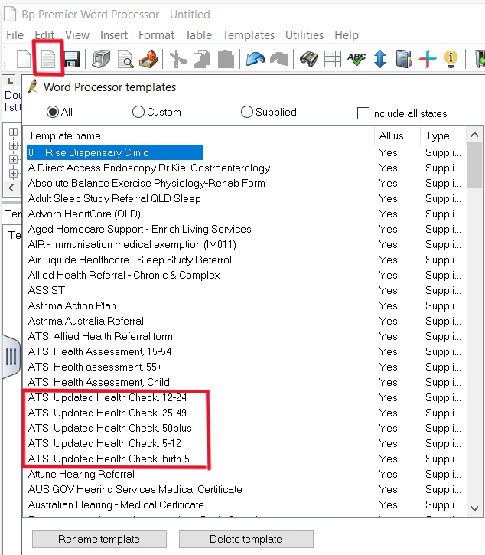This screenshot has width=485, height=555.
Task: Click the template list scrollbar thumb
Action: [x=475, y=165]
